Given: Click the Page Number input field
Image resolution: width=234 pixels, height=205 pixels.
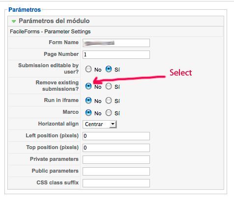Looking at the screenshot, I should click(116, 54).
